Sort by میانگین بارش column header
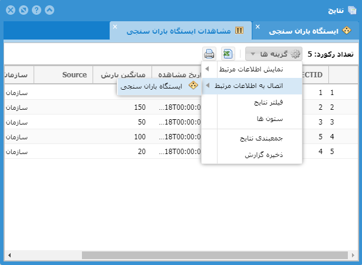This screenshot has height=265, width=362. coord(123,74)
